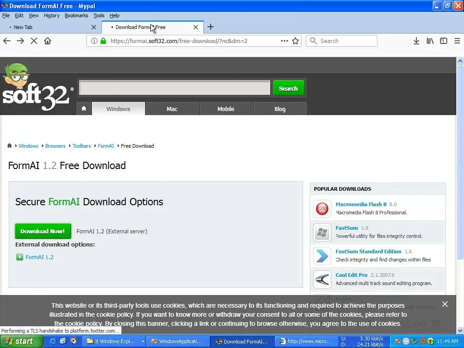The width and height of the screenshot is (464, 348).
Task: Click the green Search button
Action: pyautogui.click(x=288, y=88)
